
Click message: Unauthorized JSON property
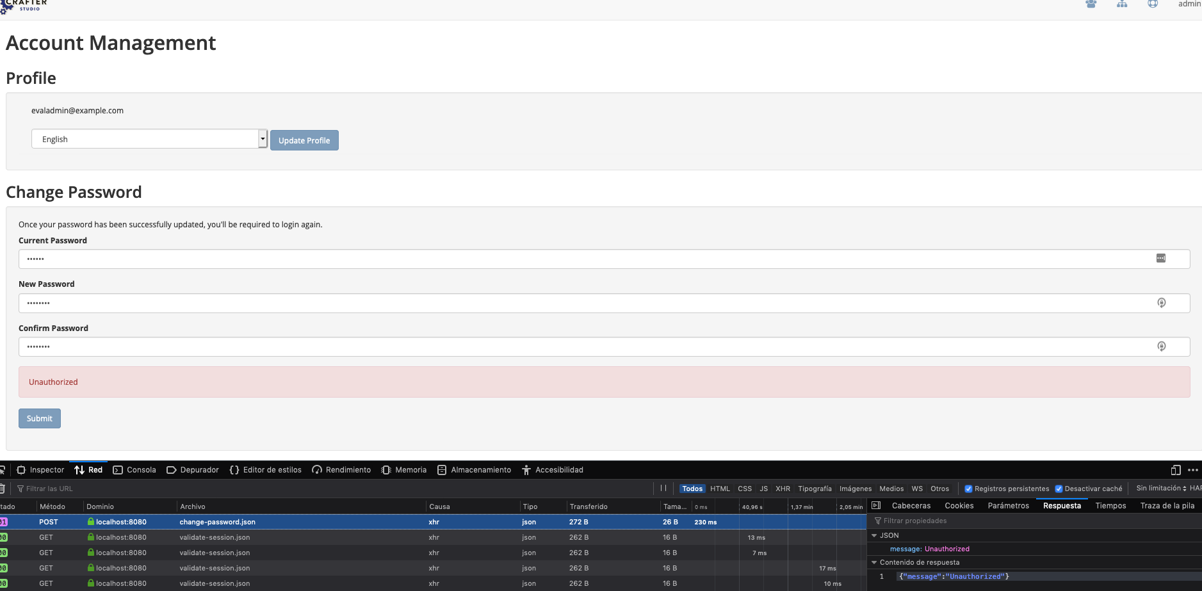click(x=929, y=549)
